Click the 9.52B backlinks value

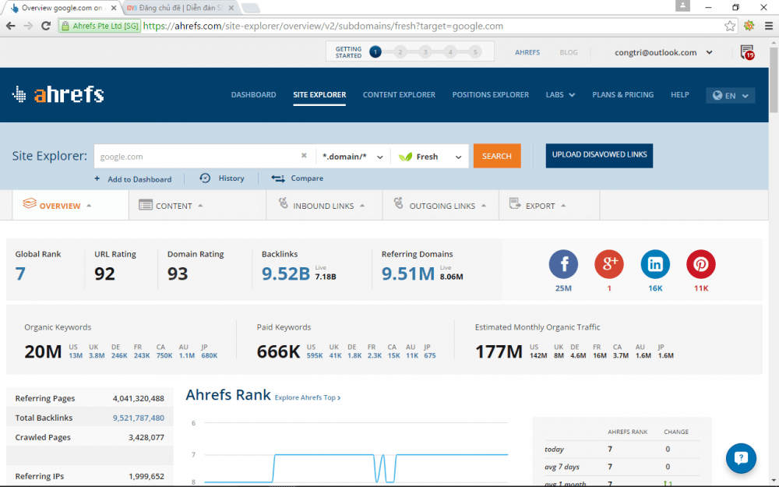[x=286, y=273]
